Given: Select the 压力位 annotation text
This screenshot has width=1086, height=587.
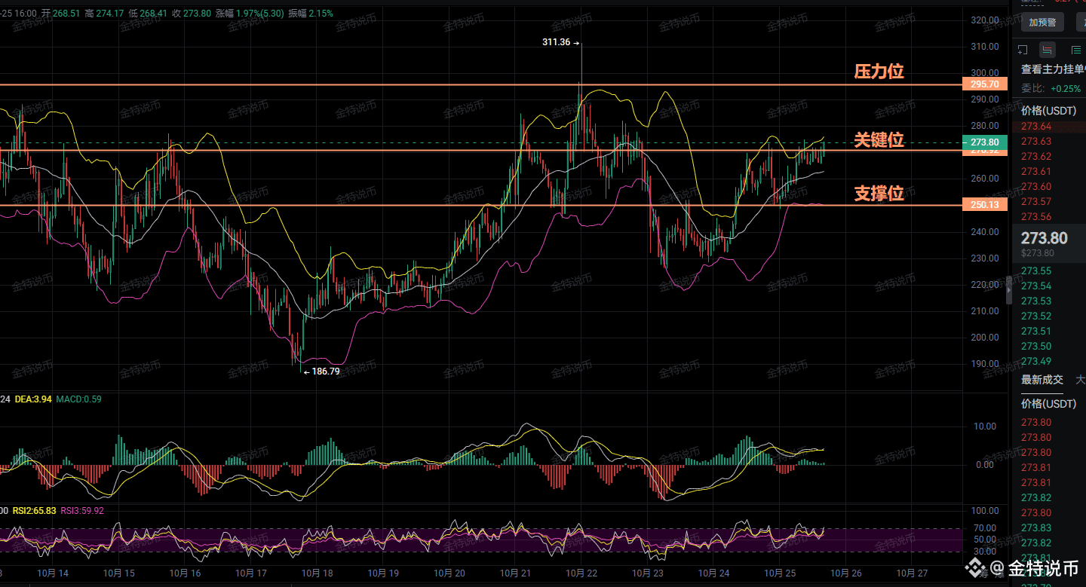Looking at the screenshot, I should (879, 72).
